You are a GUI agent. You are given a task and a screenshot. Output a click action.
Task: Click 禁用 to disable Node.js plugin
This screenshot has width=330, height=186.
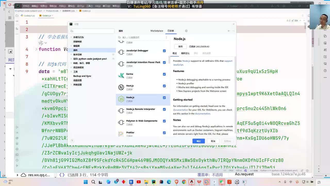coord(180,47)
